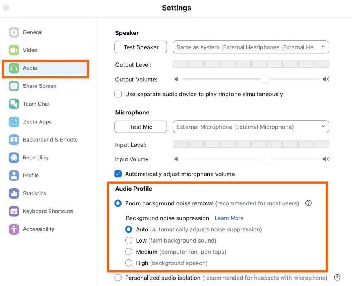352x286 pixels.
Task: Uncheck Automatically adjust microphone volume
Action: coord(118,174)
